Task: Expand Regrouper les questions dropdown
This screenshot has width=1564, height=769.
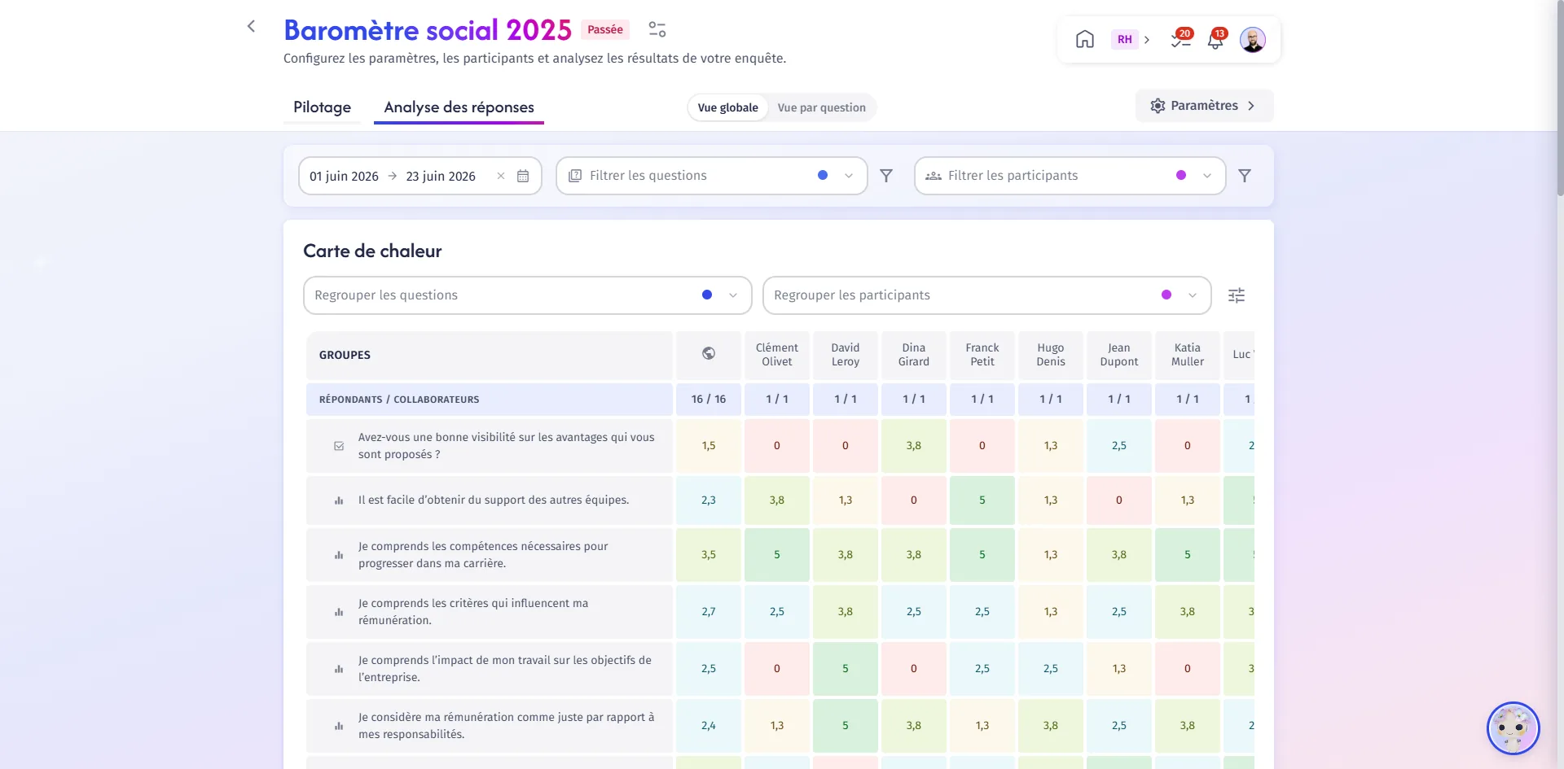Action: (527, 295)
